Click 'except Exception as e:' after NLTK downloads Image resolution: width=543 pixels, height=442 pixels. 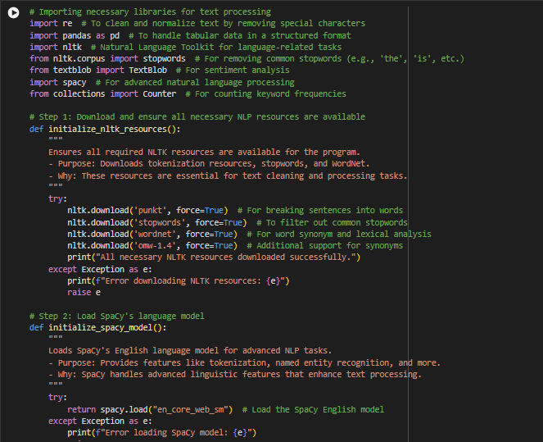100,269
